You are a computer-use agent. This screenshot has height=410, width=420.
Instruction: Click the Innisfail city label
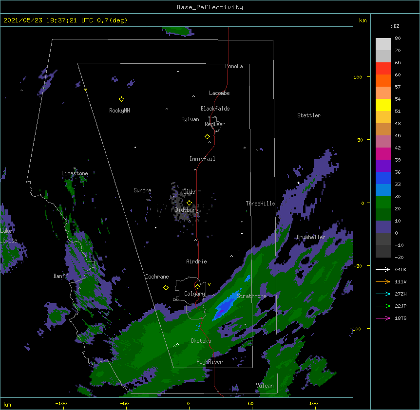click(x=202, y=159)
